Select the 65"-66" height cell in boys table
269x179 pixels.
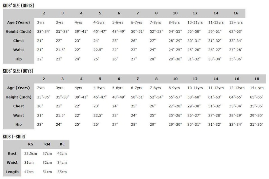[x=256, y=97]
